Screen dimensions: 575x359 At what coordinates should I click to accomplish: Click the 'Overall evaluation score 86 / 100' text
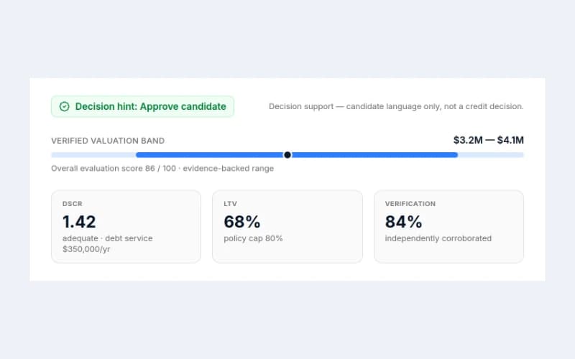[114, 169]
